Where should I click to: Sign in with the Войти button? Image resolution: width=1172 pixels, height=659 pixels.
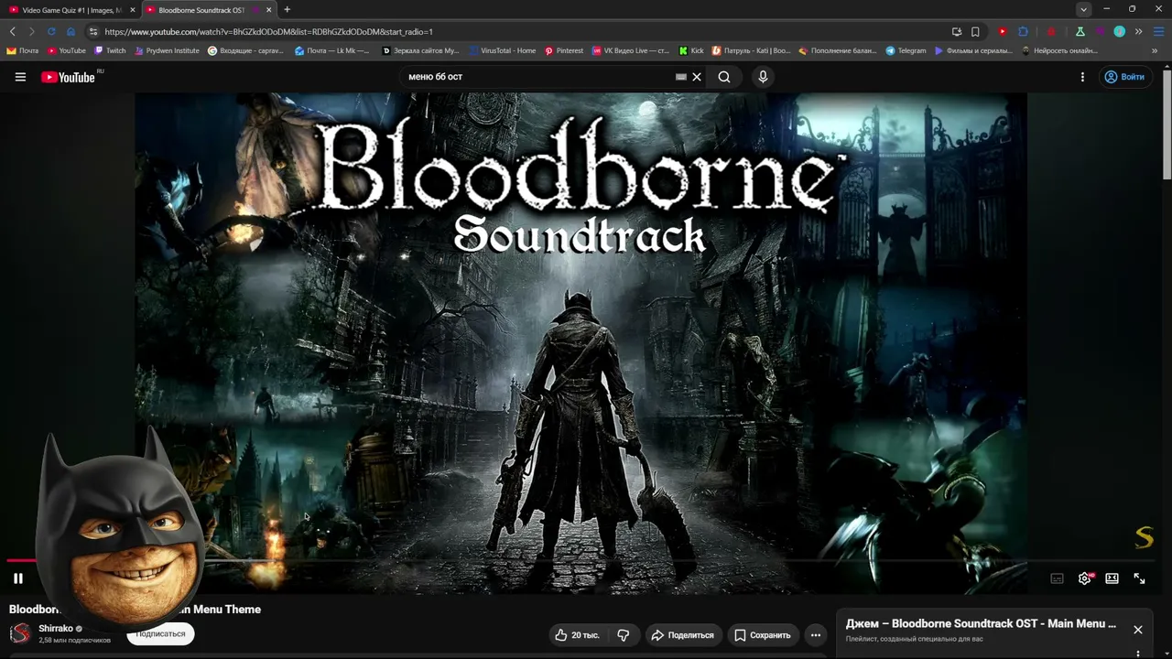click(1124, 77)
